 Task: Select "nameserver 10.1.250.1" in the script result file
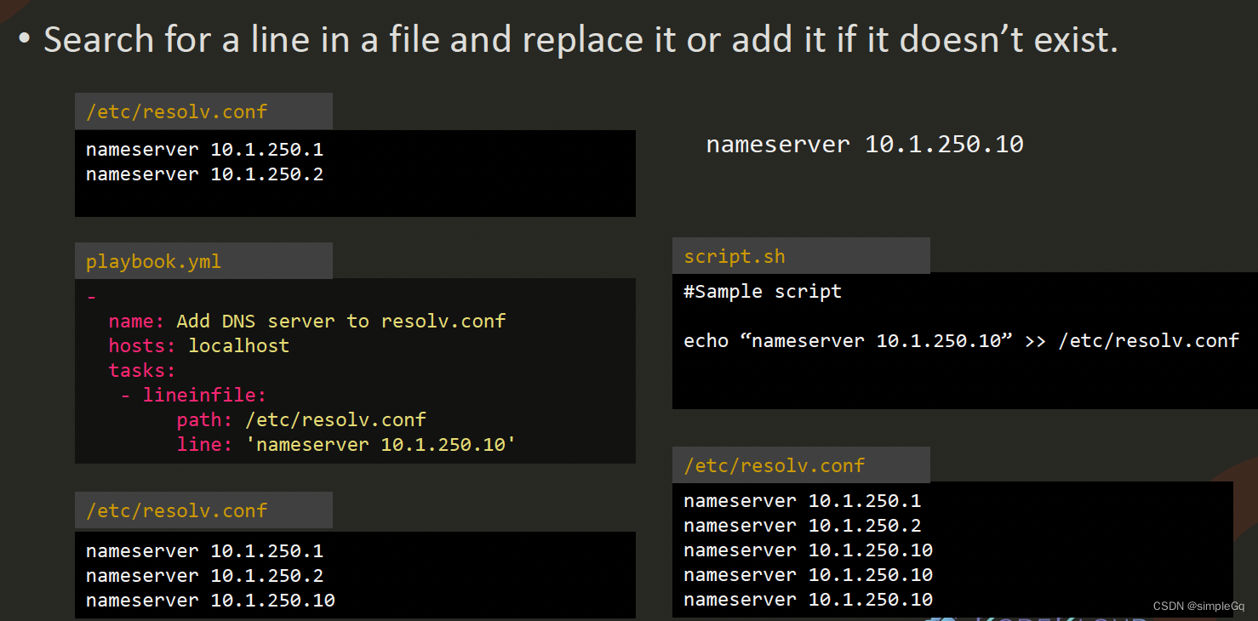point(802,501)
